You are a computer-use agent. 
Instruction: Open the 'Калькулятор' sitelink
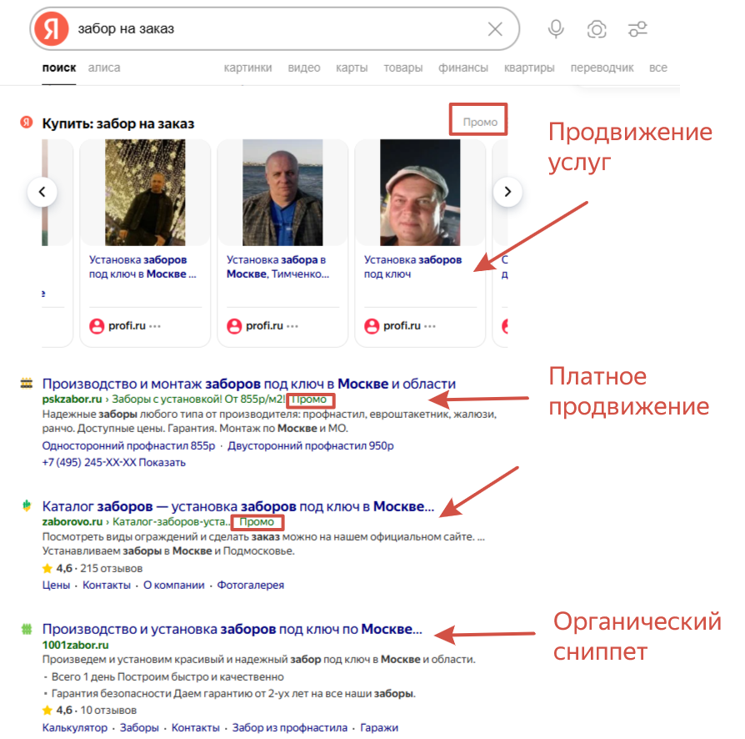pos(75,727)
